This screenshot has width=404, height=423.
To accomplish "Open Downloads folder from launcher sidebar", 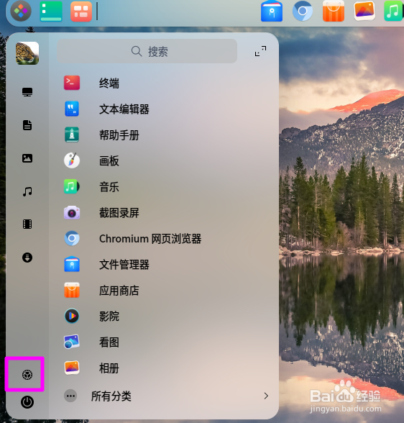I will click(27, 258).
